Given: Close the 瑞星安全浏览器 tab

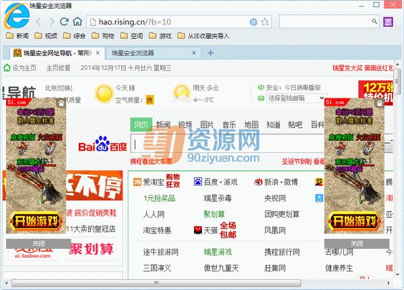Looking at the screenshot, I should [x=194, y=53].
